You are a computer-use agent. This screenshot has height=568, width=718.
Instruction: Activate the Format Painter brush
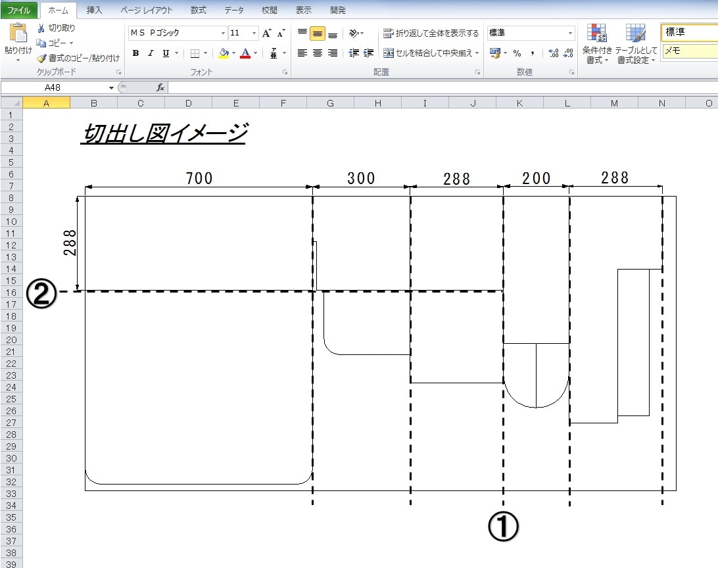41,58
